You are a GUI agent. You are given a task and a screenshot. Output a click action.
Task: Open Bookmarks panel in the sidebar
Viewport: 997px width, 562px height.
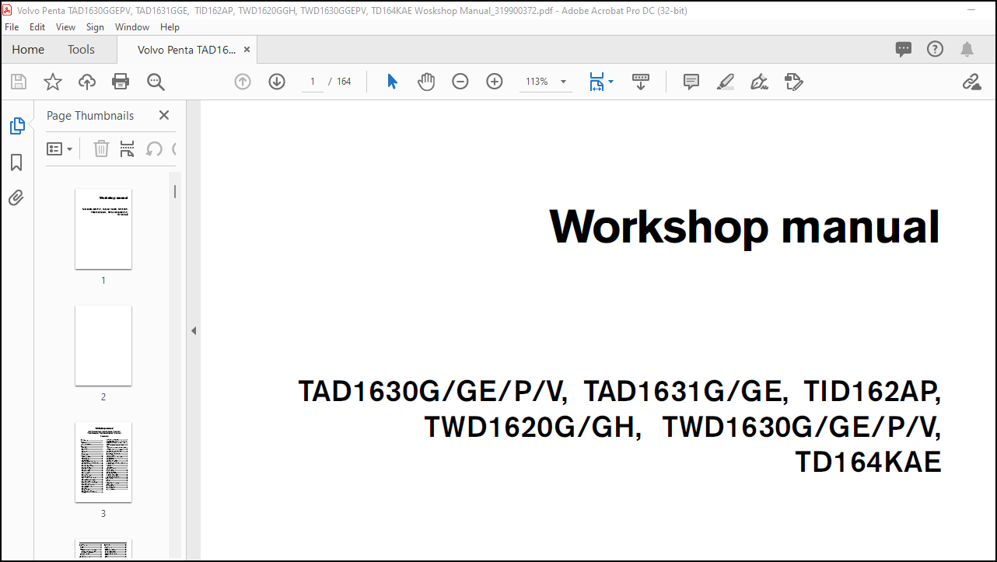point(16,162)
